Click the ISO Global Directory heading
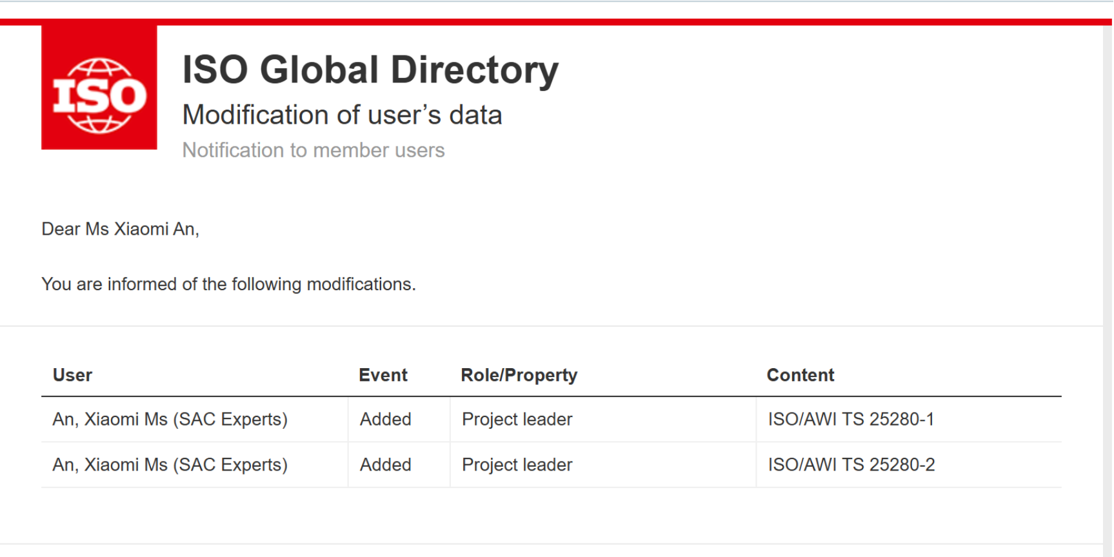1114x557 pixels. 370,70
